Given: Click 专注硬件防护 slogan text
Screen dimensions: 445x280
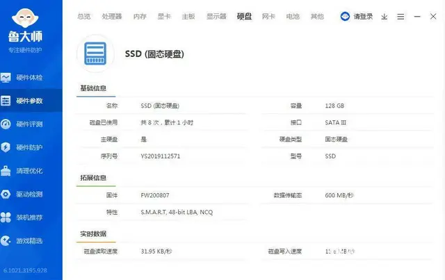Looking at the screenshot, I should (x=25, y=50).
